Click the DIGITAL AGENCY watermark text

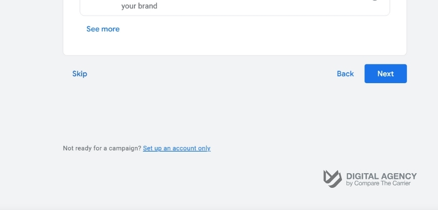coord(381,176)
